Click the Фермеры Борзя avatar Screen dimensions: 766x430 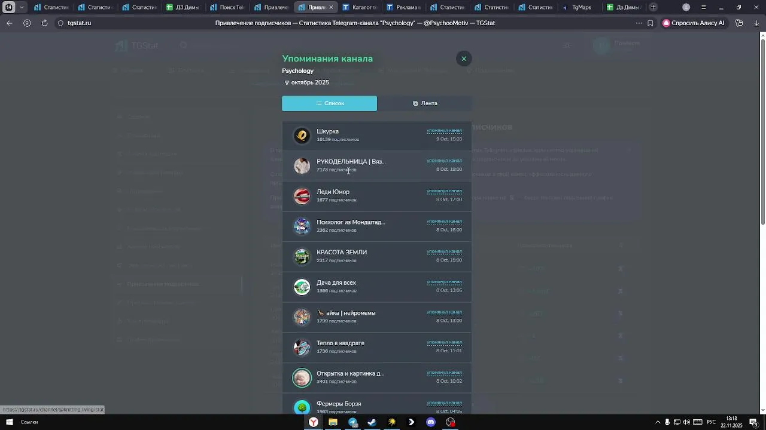tap(302, 407)
